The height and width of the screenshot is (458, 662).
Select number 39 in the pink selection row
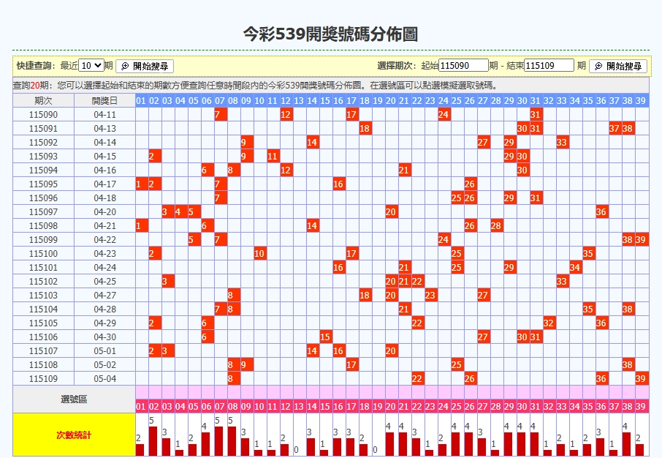(x=641, y=406)
